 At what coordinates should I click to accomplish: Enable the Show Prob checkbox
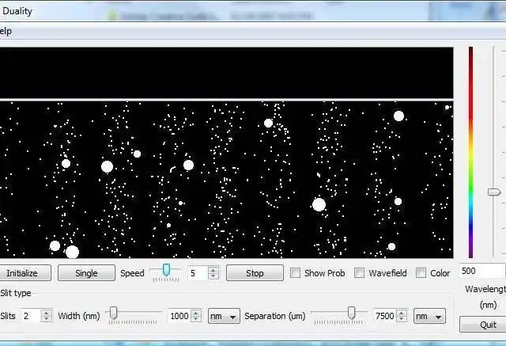pyautogui.click(x=295, y=272)
